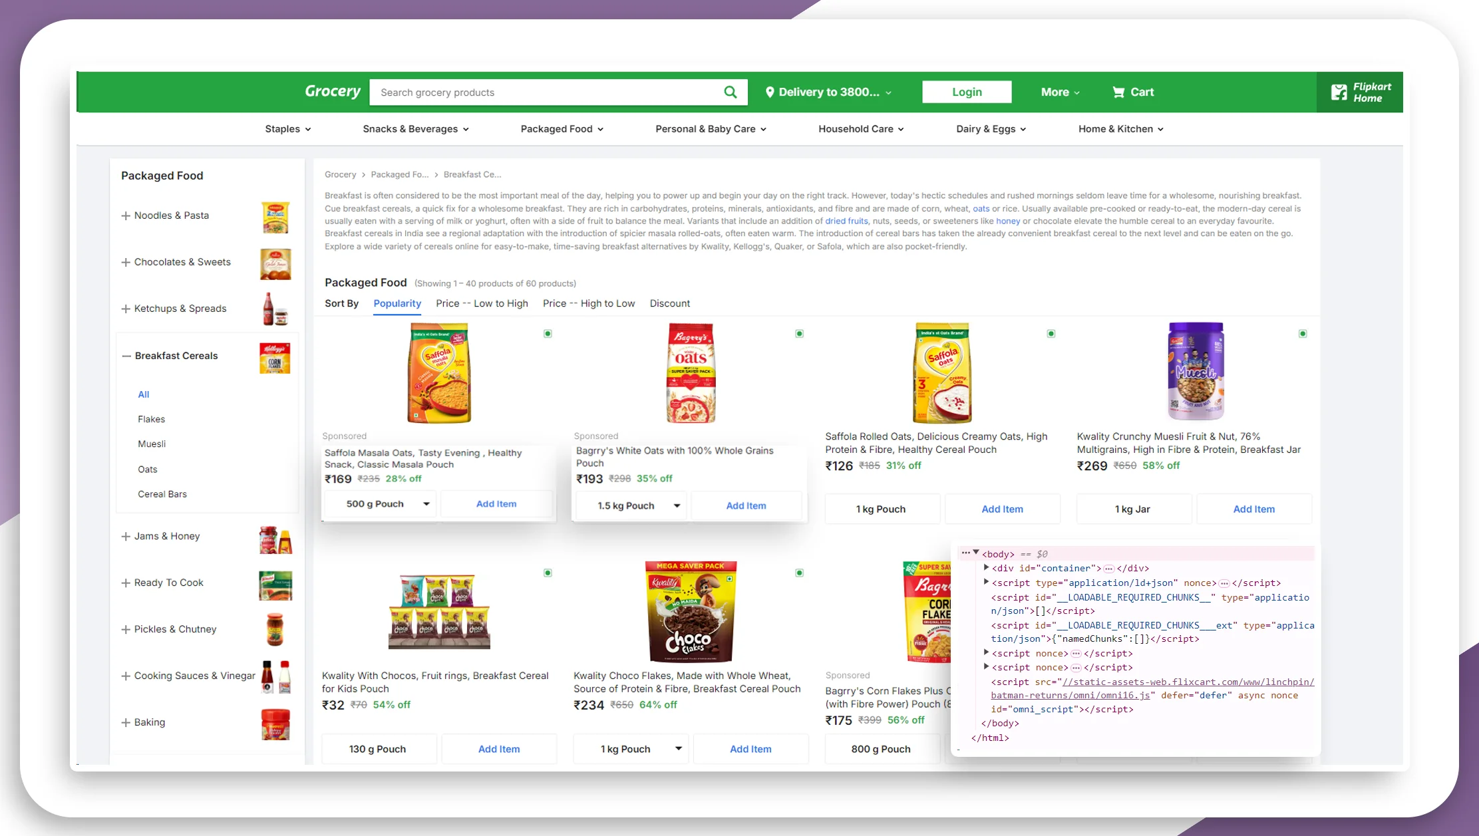This screenshot has height=836, width=1479.
Task: Open the More dropdown in header
Action: click(1060, 92)
